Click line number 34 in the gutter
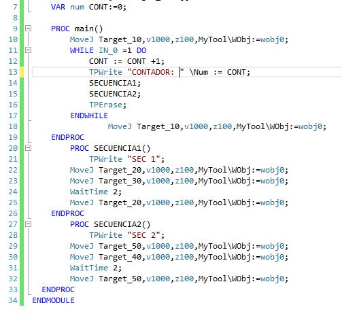342x318 pixels. click(13, 300)
